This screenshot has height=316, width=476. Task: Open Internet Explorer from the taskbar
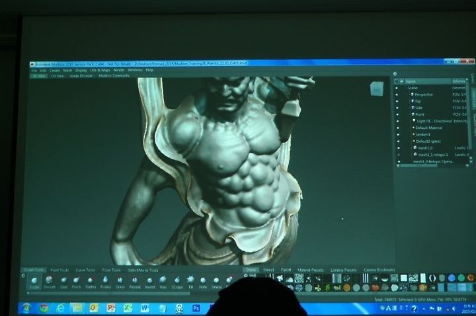tap(61, 309)
